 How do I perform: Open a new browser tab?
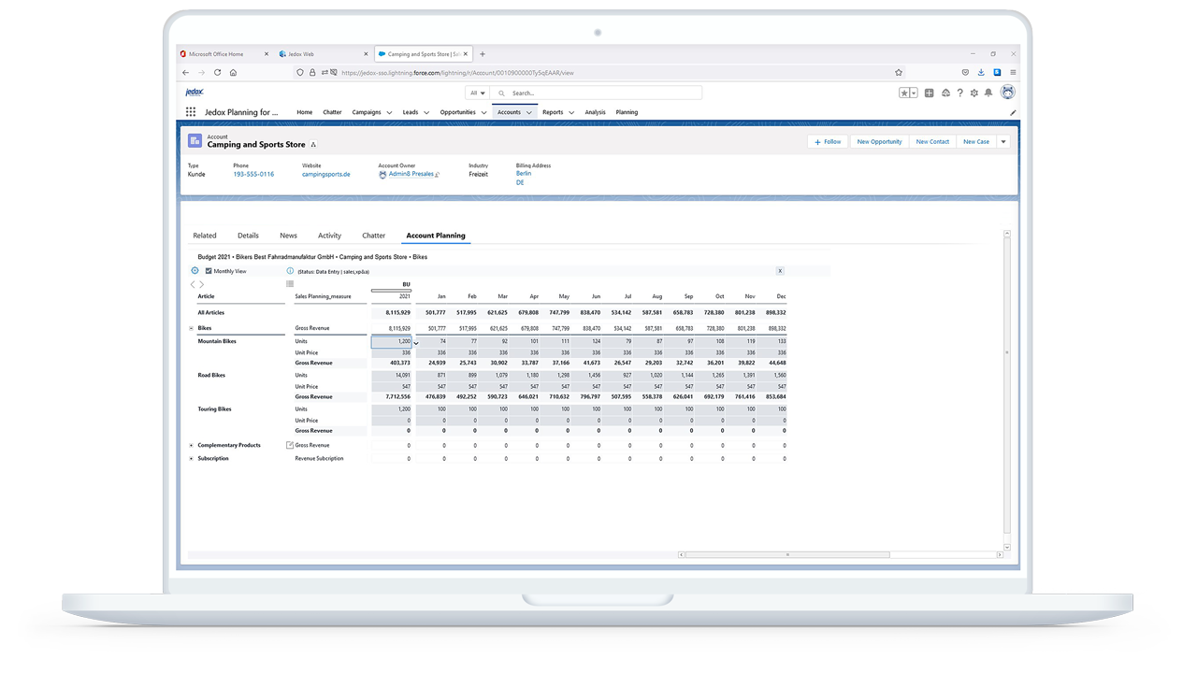(483, 54)
